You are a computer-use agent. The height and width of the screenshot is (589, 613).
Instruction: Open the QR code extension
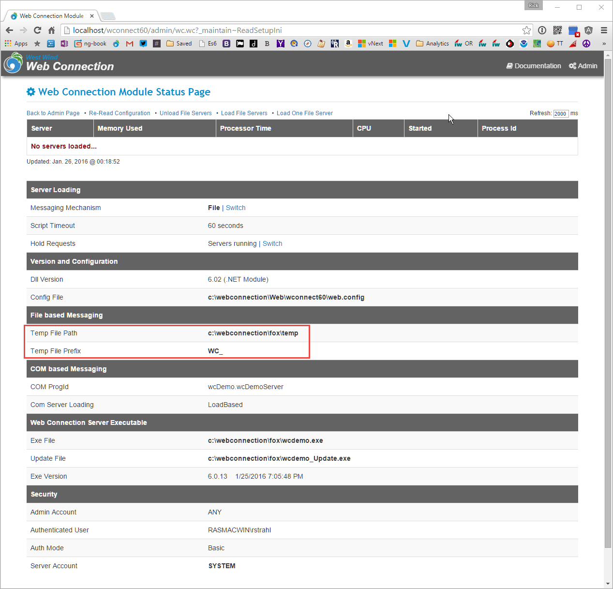point(557,30)
